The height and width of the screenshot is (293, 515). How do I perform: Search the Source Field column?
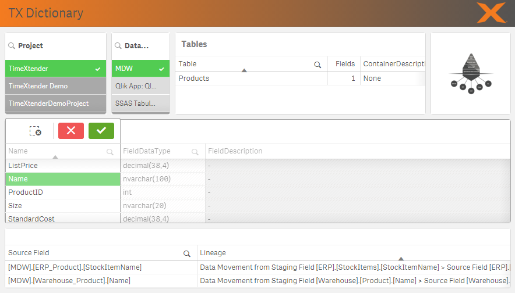[186, 253]
